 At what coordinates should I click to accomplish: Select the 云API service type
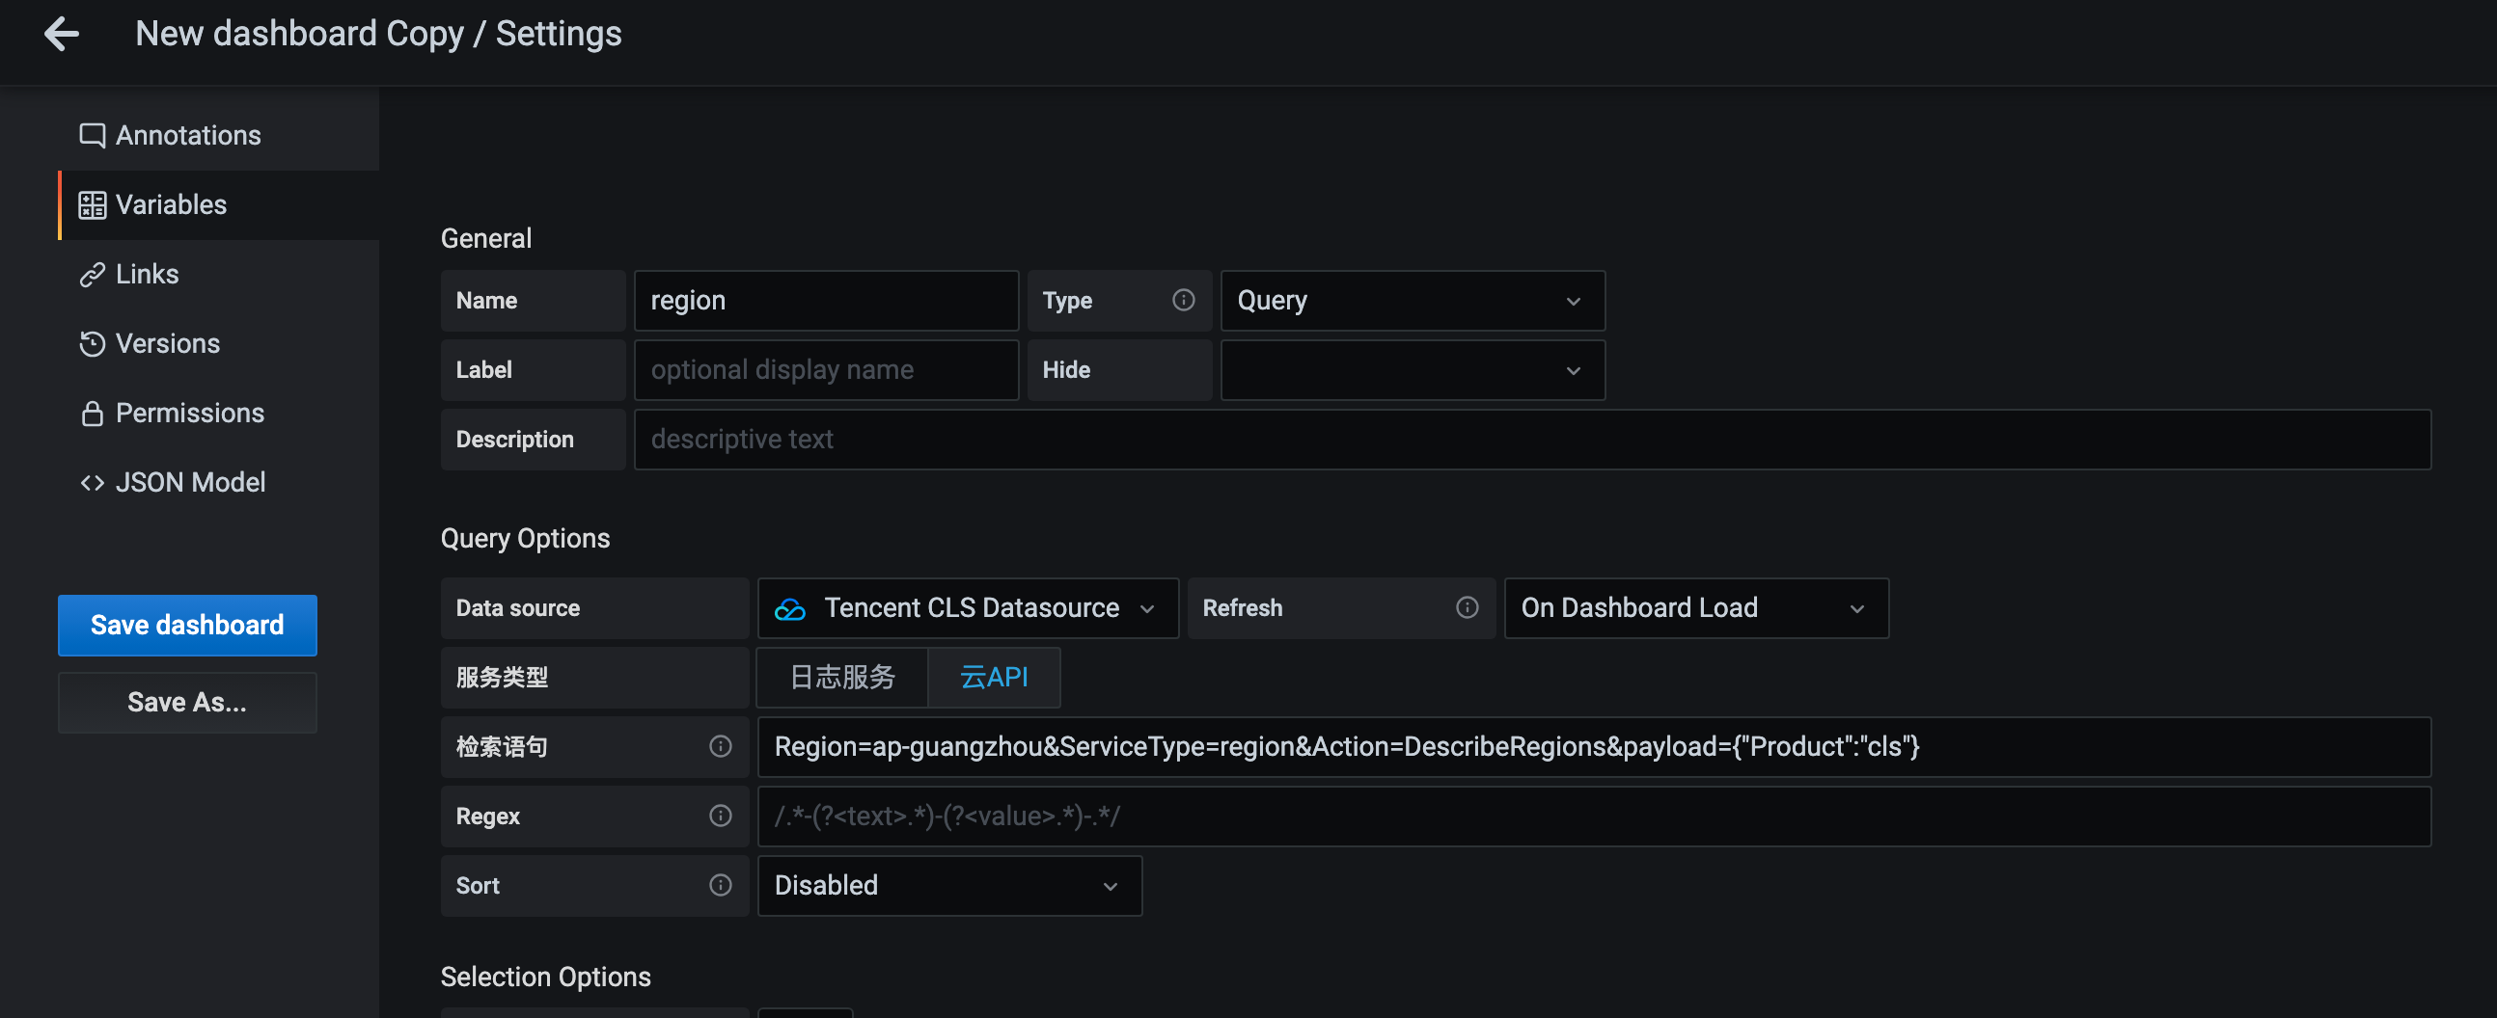click(994, 677)
